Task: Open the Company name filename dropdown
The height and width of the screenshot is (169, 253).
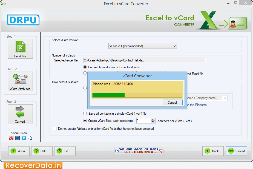Action: (225, 98)
